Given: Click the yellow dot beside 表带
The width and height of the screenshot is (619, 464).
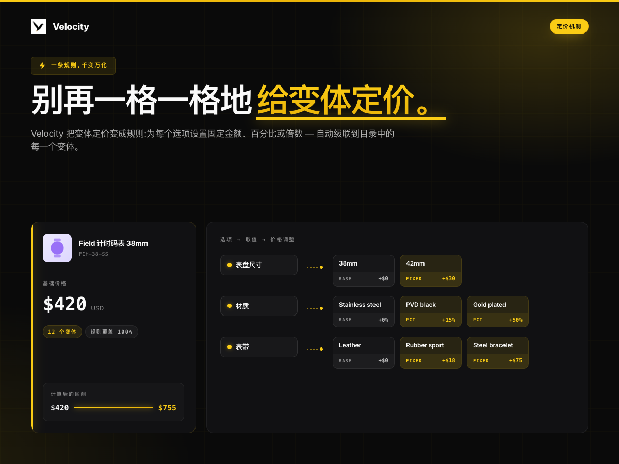Looking at the screenshot, I should [230, 347].
